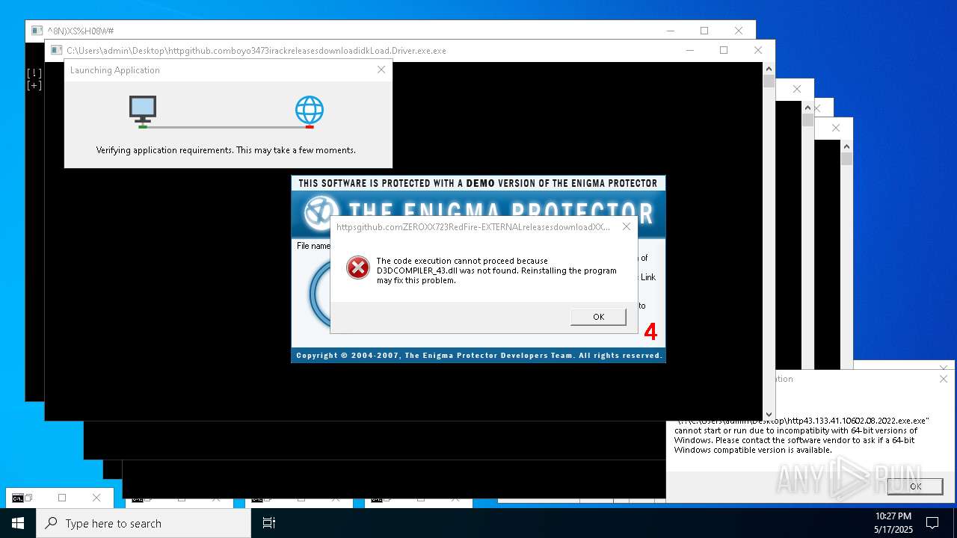Click the 'Verifying application requirements' message text
This screenshot has height=538, width=957.
(x=226, y=150)
